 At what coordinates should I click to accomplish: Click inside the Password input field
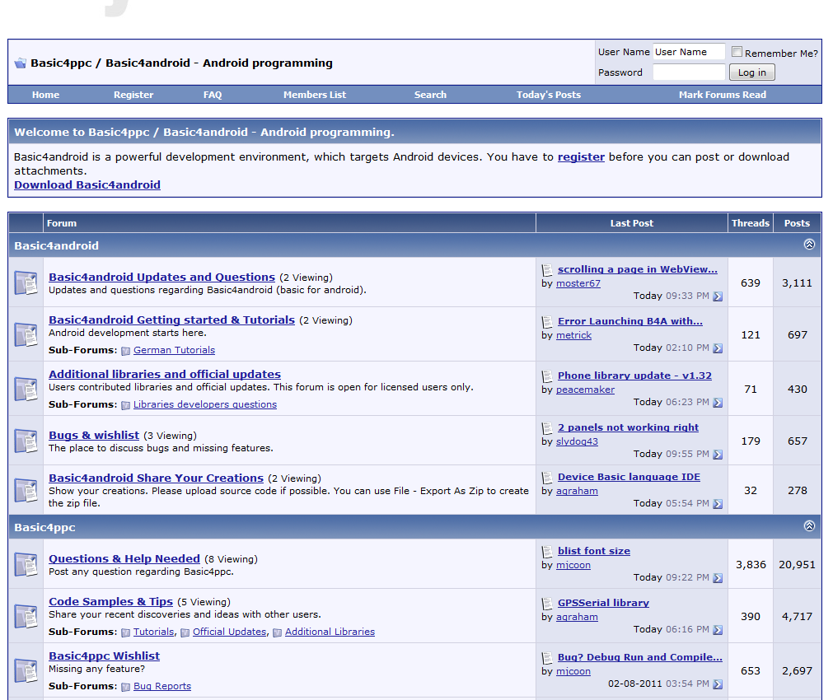[x=689, y=72]
